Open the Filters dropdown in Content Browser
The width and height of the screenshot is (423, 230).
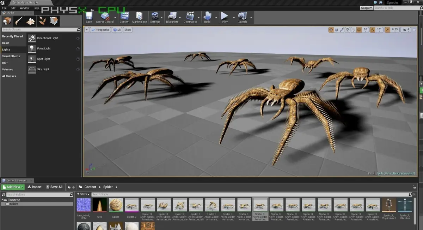(83, 194)
